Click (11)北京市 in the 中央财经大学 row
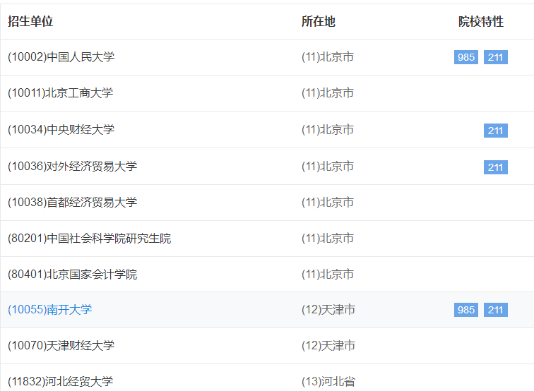This screenshot has width=534, height=391. pos(328,129)
